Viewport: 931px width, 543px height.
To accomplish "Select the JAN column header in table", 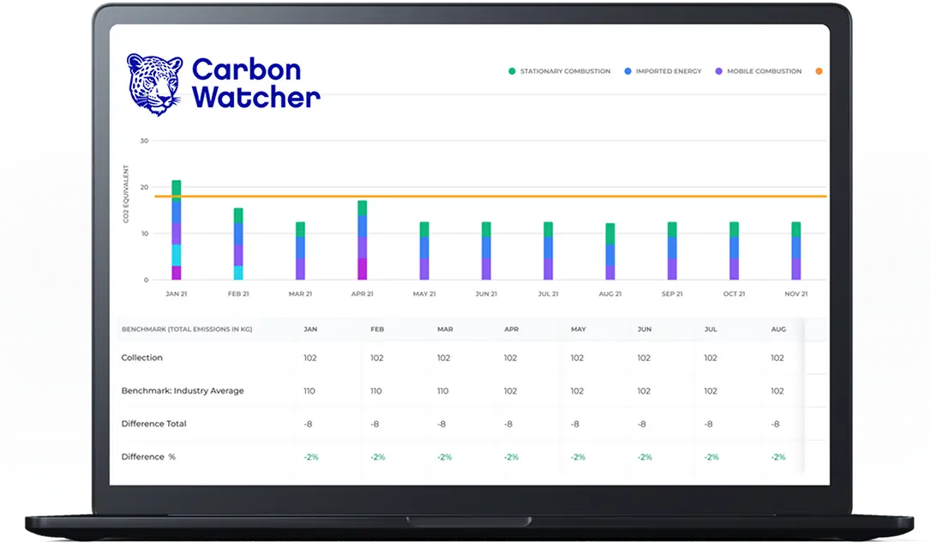I will click(x=309, y=329).
